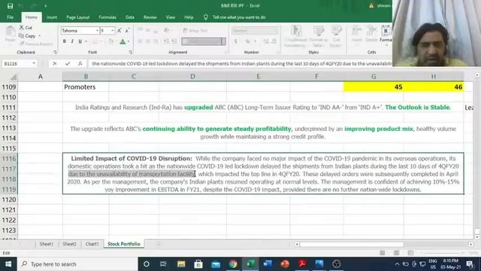Select row 1109 header
Viewport: 481px width, 271px height.
tap(9, 87)
